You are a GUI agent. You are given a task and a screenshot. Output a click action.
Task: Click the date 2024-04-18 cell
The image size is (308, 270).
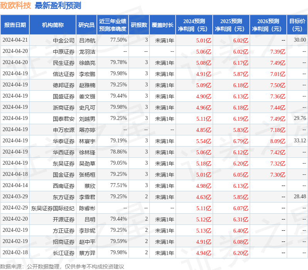click(15, 174)
